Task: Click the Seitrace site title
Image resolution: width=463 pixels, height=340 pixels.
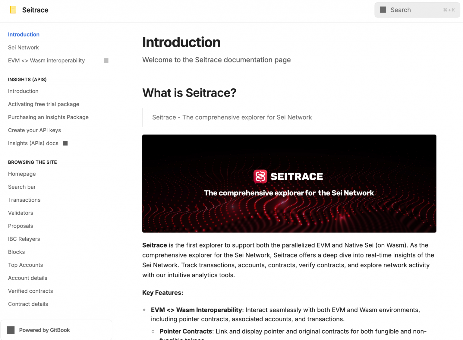Action: point(35,10)
